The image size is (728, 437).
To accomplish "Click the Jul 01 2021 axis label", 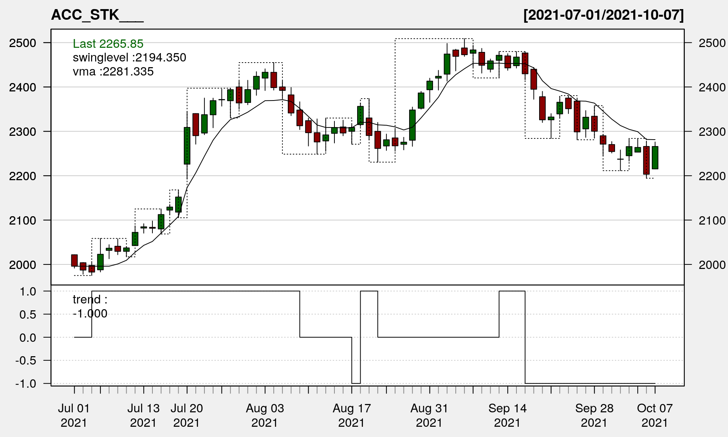I will pyautogui.click(x=74, y=415).
